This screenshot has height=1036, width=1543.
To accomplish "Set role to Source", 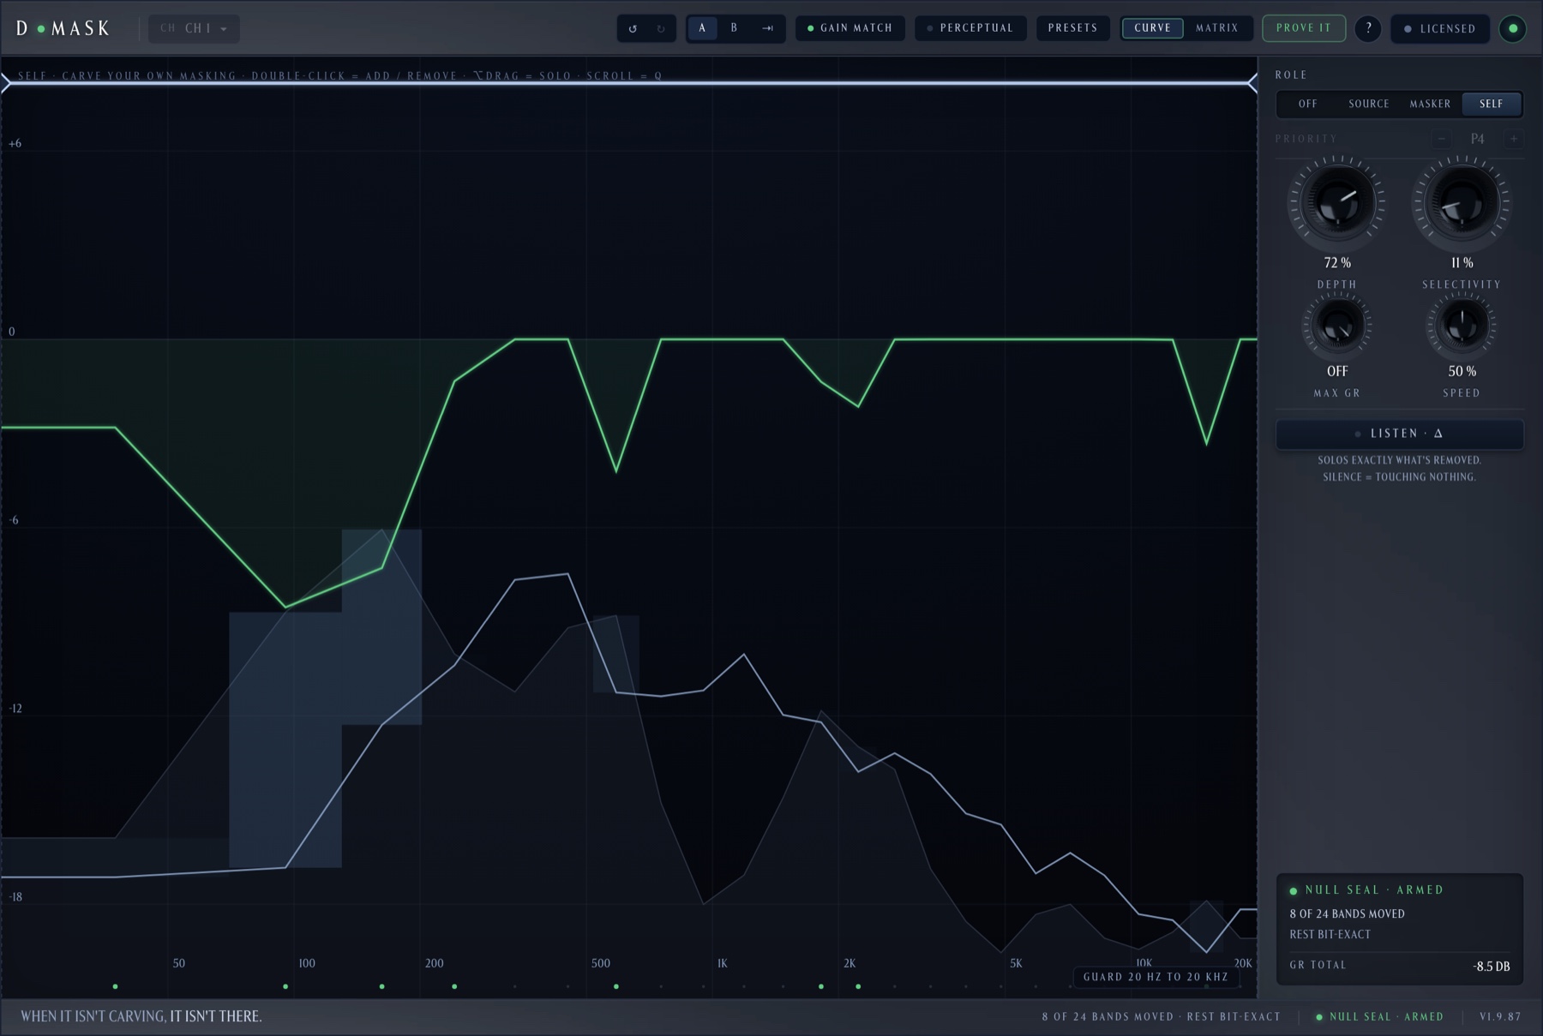I will pyautogui.click(x=1369, y=104).
